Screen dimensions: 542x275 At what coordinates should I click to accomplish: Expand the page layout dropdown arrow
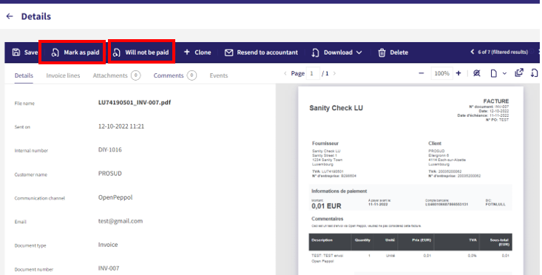click(x=504, y=73)
